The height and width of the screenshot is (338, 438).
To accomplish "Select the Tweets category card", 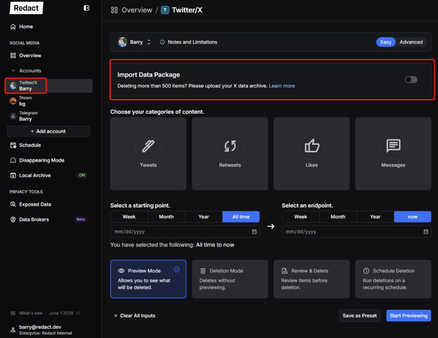I will coord(148,154).
